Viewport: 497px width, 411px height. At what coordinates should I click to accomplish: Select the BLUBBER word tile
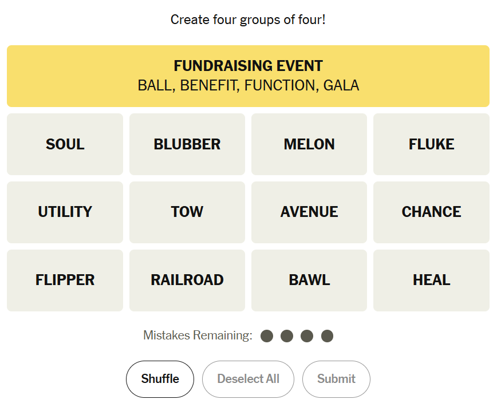click(187, 144)
